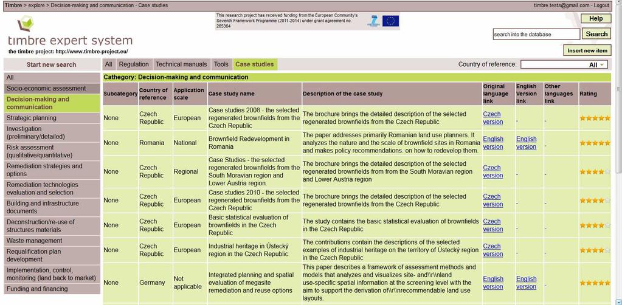Screen dimensions: 622x305
Task: Select All category in sidebar
Action: 52,78
